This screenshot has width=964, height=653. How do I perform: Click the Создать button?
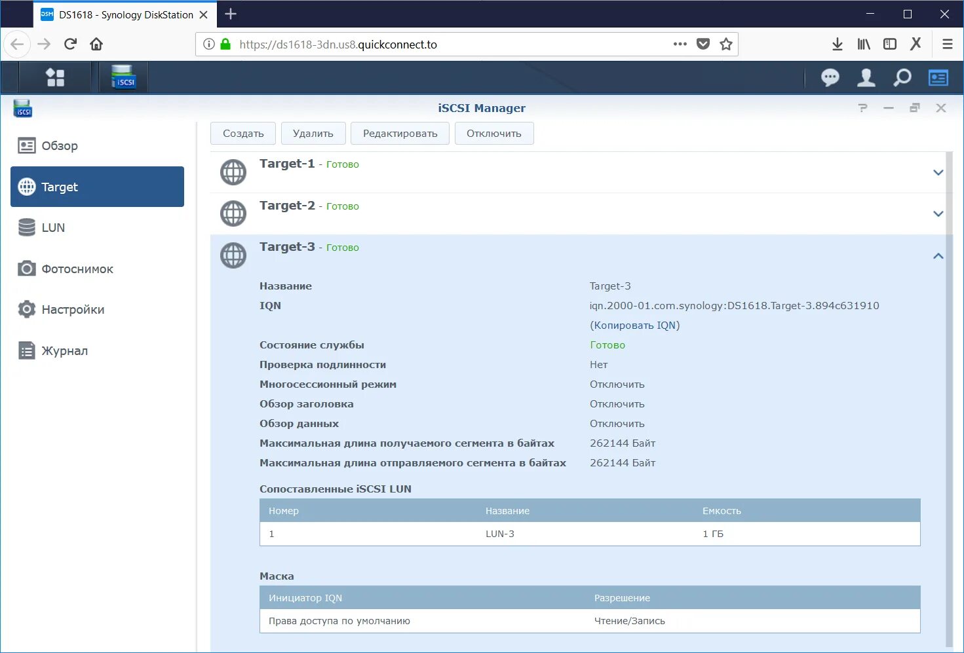pos(243,133)
